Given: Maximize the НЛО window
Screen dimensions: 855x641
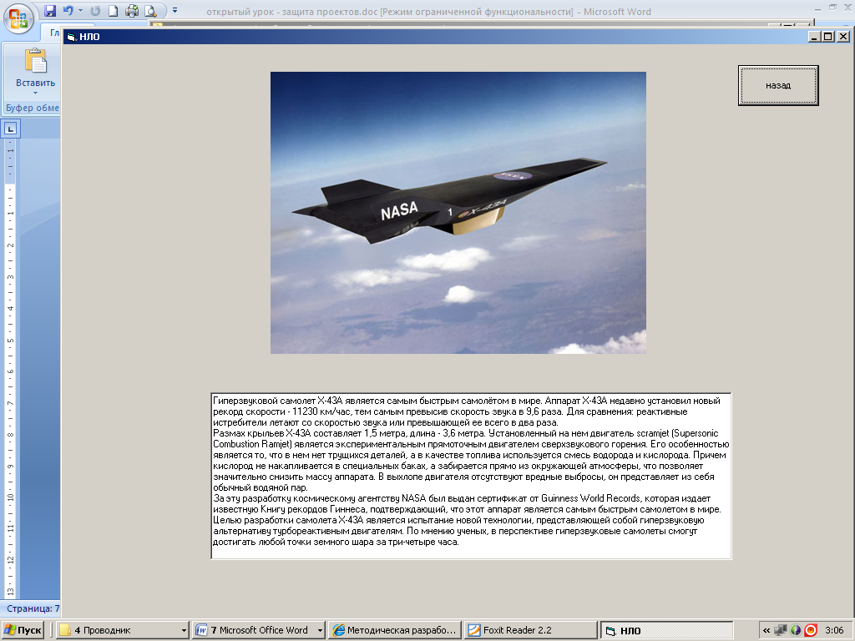Looking at the screenshot, I should 828,37.
